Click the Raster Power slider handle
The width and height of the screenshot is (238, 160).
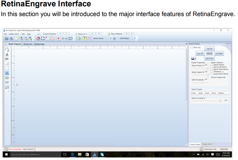[208, 69]
